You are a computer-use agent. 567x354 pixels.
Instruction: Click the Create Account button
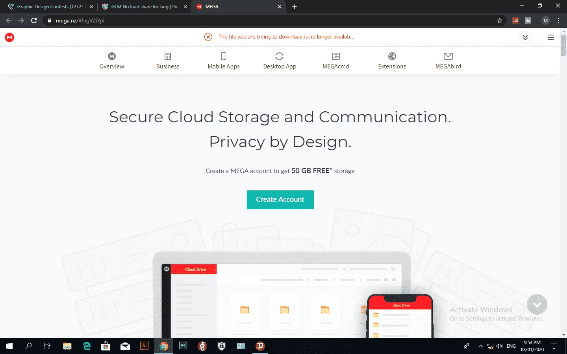pyautogui.click(x=280, y=200)
